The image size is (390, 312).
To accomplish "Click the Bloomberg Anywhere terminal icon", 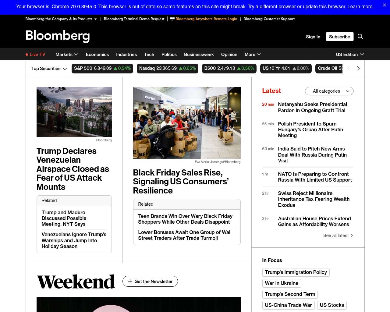I will point(172,19).
